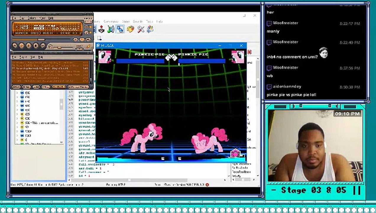Screen dimensions: 376x213
Task: Click Winamp pause button
Action: pyautogui.click(x=29, y=46)
